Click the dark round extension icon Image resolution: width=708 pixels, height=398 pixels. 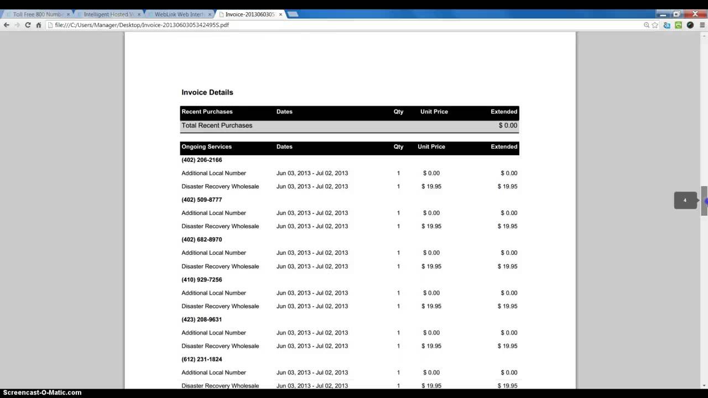pyautogui.click(x=690, y=25)
